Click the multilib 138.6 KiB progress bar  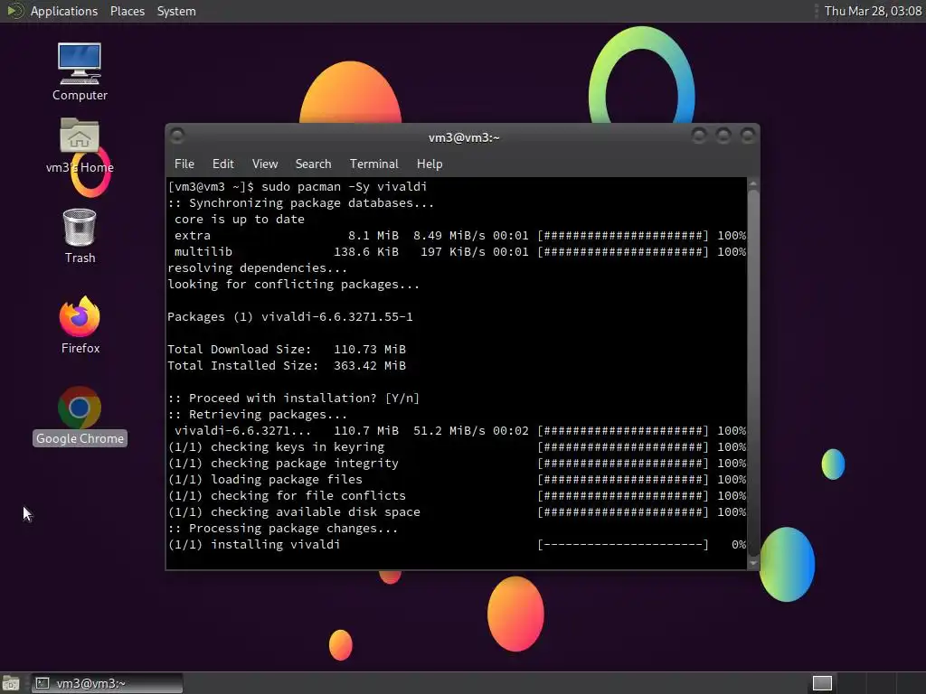tap(622, 252)
